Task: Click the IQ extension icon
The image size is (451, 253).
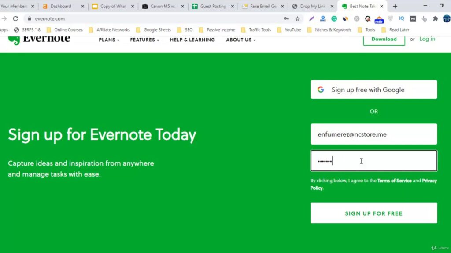Action: point(402,18)
